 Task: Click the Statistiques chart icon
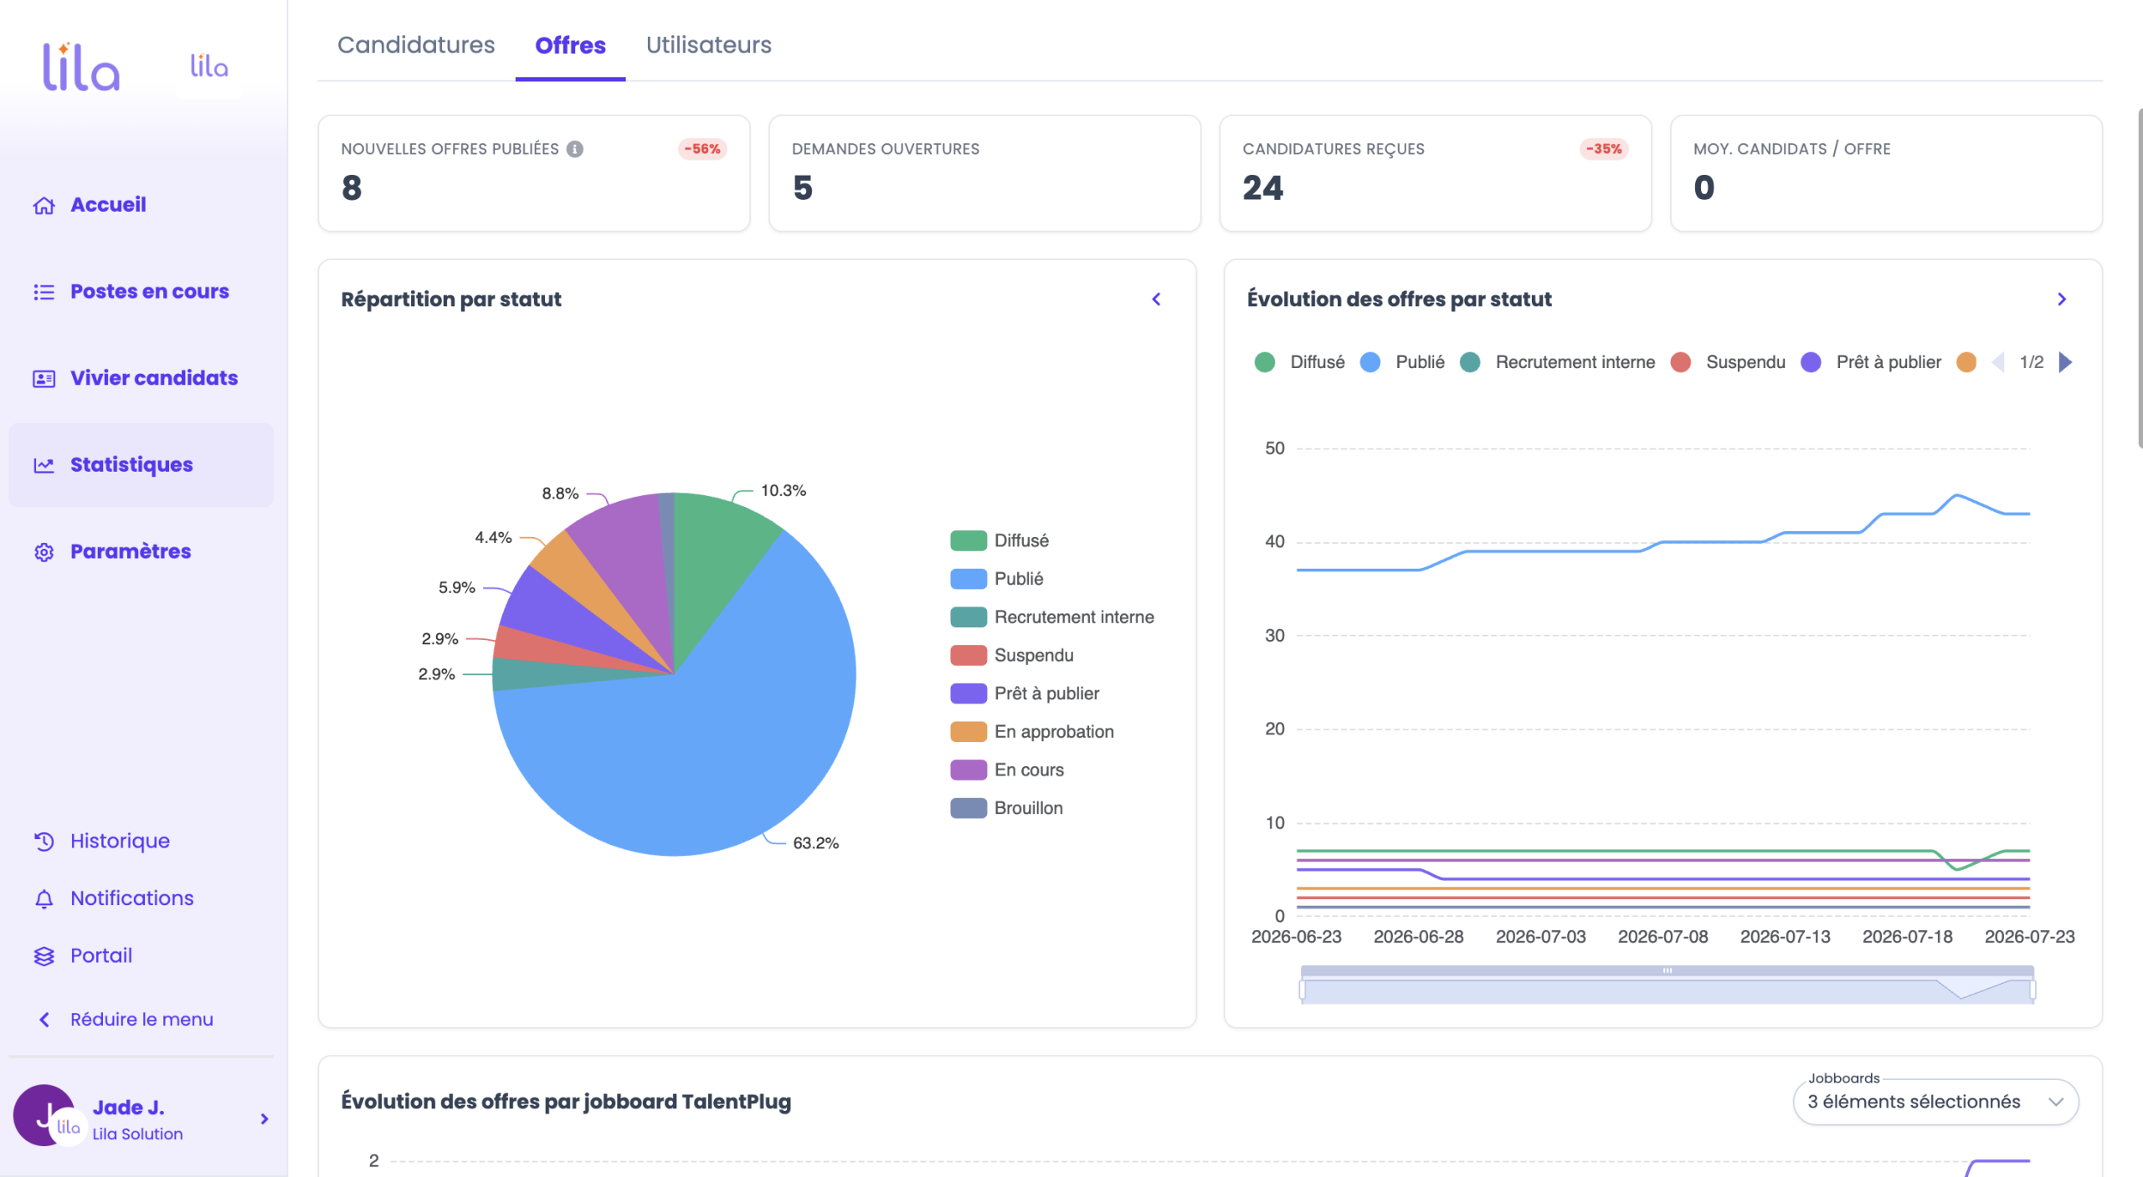coord(44,465)
